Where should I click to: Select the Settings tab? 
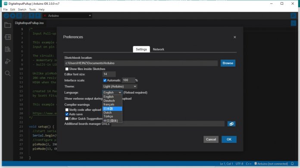point(141,49)
